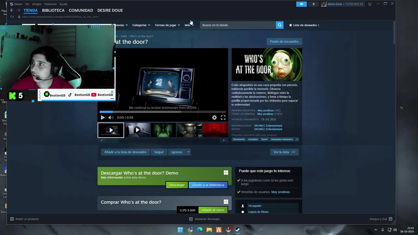Select the second trailer video thumbnail
418x235 pixels.
(137, 130)
